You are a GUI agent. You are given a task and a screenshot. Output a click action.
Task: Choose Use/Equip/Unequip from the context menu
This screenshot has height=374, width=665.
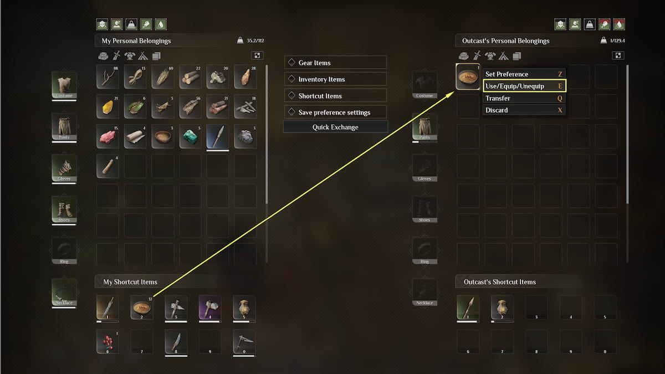(x=524, y=86)
